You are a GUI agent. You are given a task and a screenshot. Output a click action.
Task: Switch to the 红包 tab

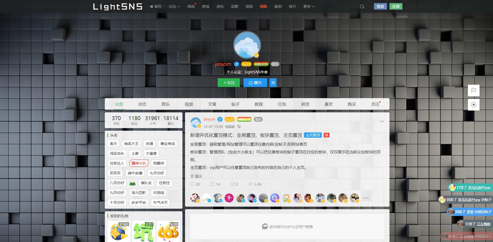coord(282,104)
